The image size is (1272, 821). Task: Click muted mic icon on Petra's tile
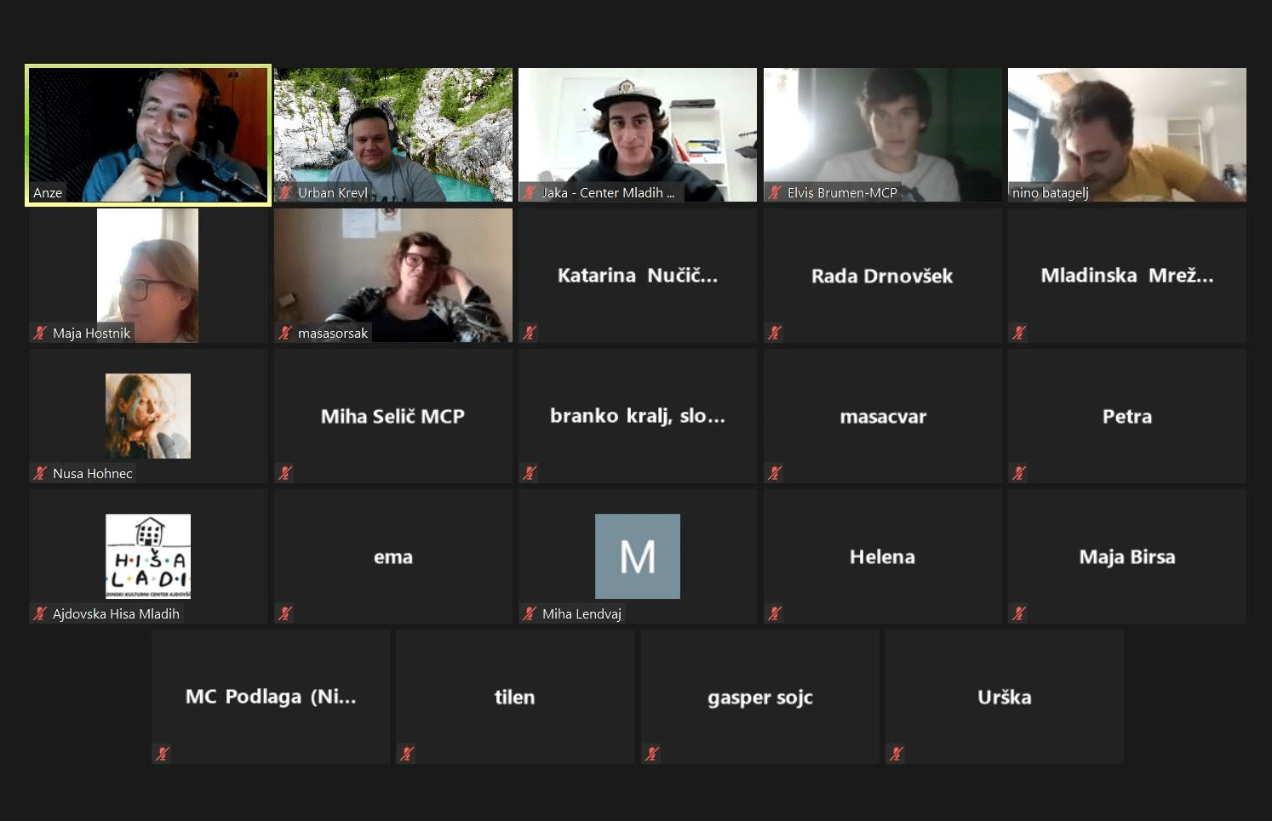pyautogui.click(x=1019, y=473)
